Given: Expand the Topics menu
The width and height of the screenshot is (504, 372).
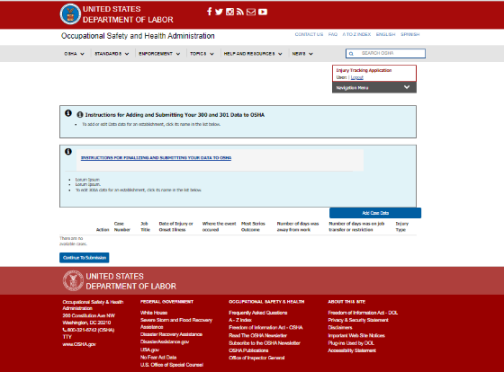Looking at the screenshot, I should click(202, 54).
